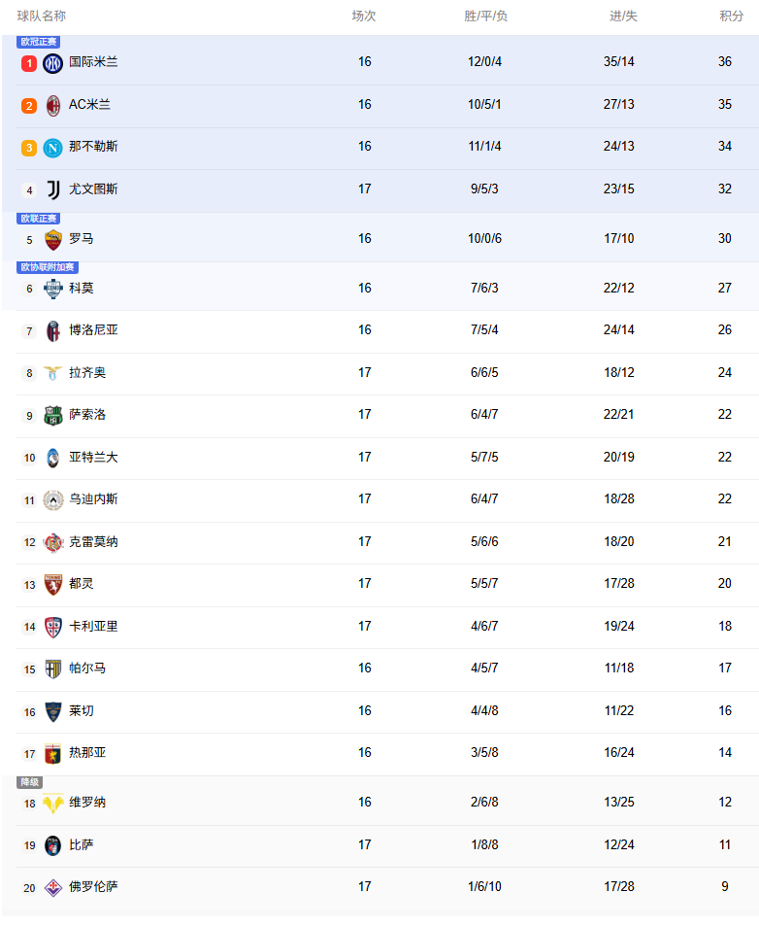Open the 克雷莫纳 team page

click(x=93, y=542)
